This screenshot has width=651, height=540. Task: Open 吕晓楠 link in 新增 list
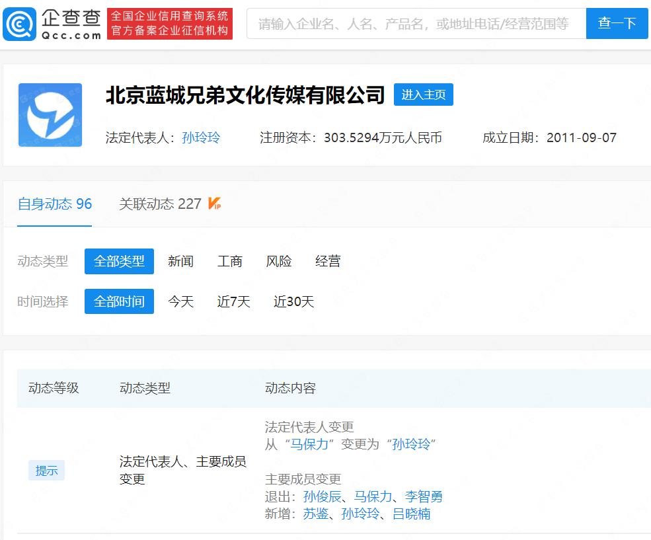click(412, 514)
